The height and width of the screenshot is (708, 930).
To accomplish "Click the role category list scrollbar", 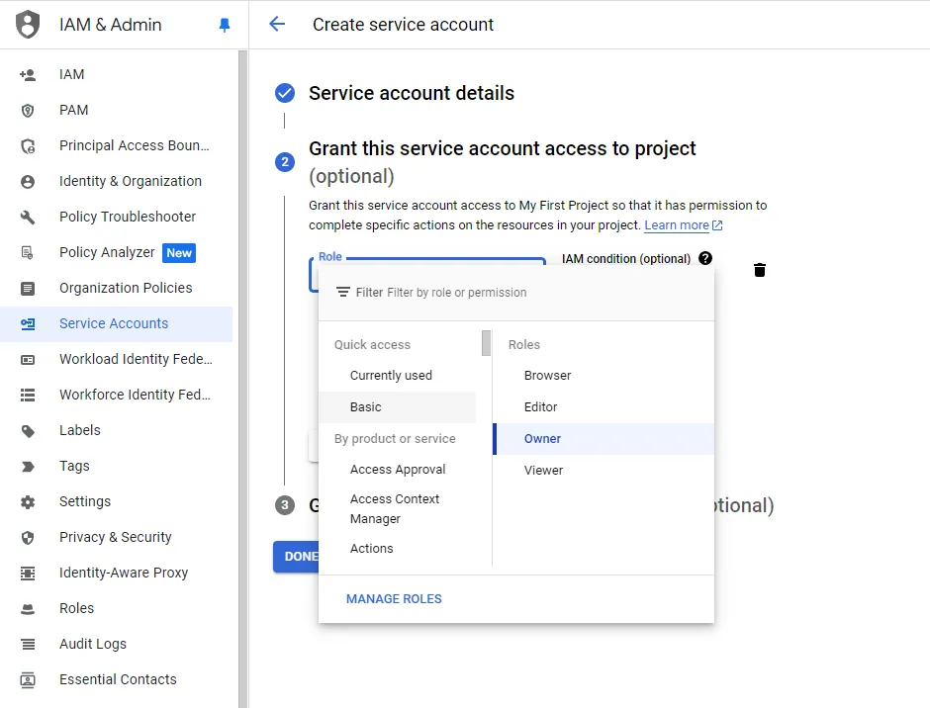I will click(x=486, y=344).
